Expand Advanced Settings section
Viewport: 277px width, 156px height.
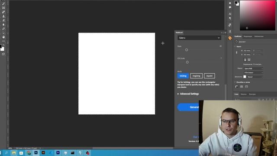188,94
